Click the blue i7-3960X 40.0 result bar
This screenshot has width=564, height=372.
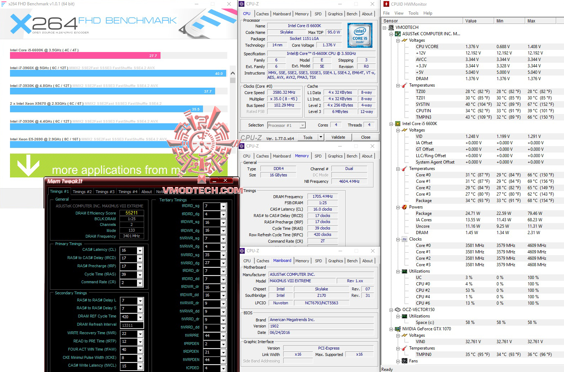click(x=118, y=73)
